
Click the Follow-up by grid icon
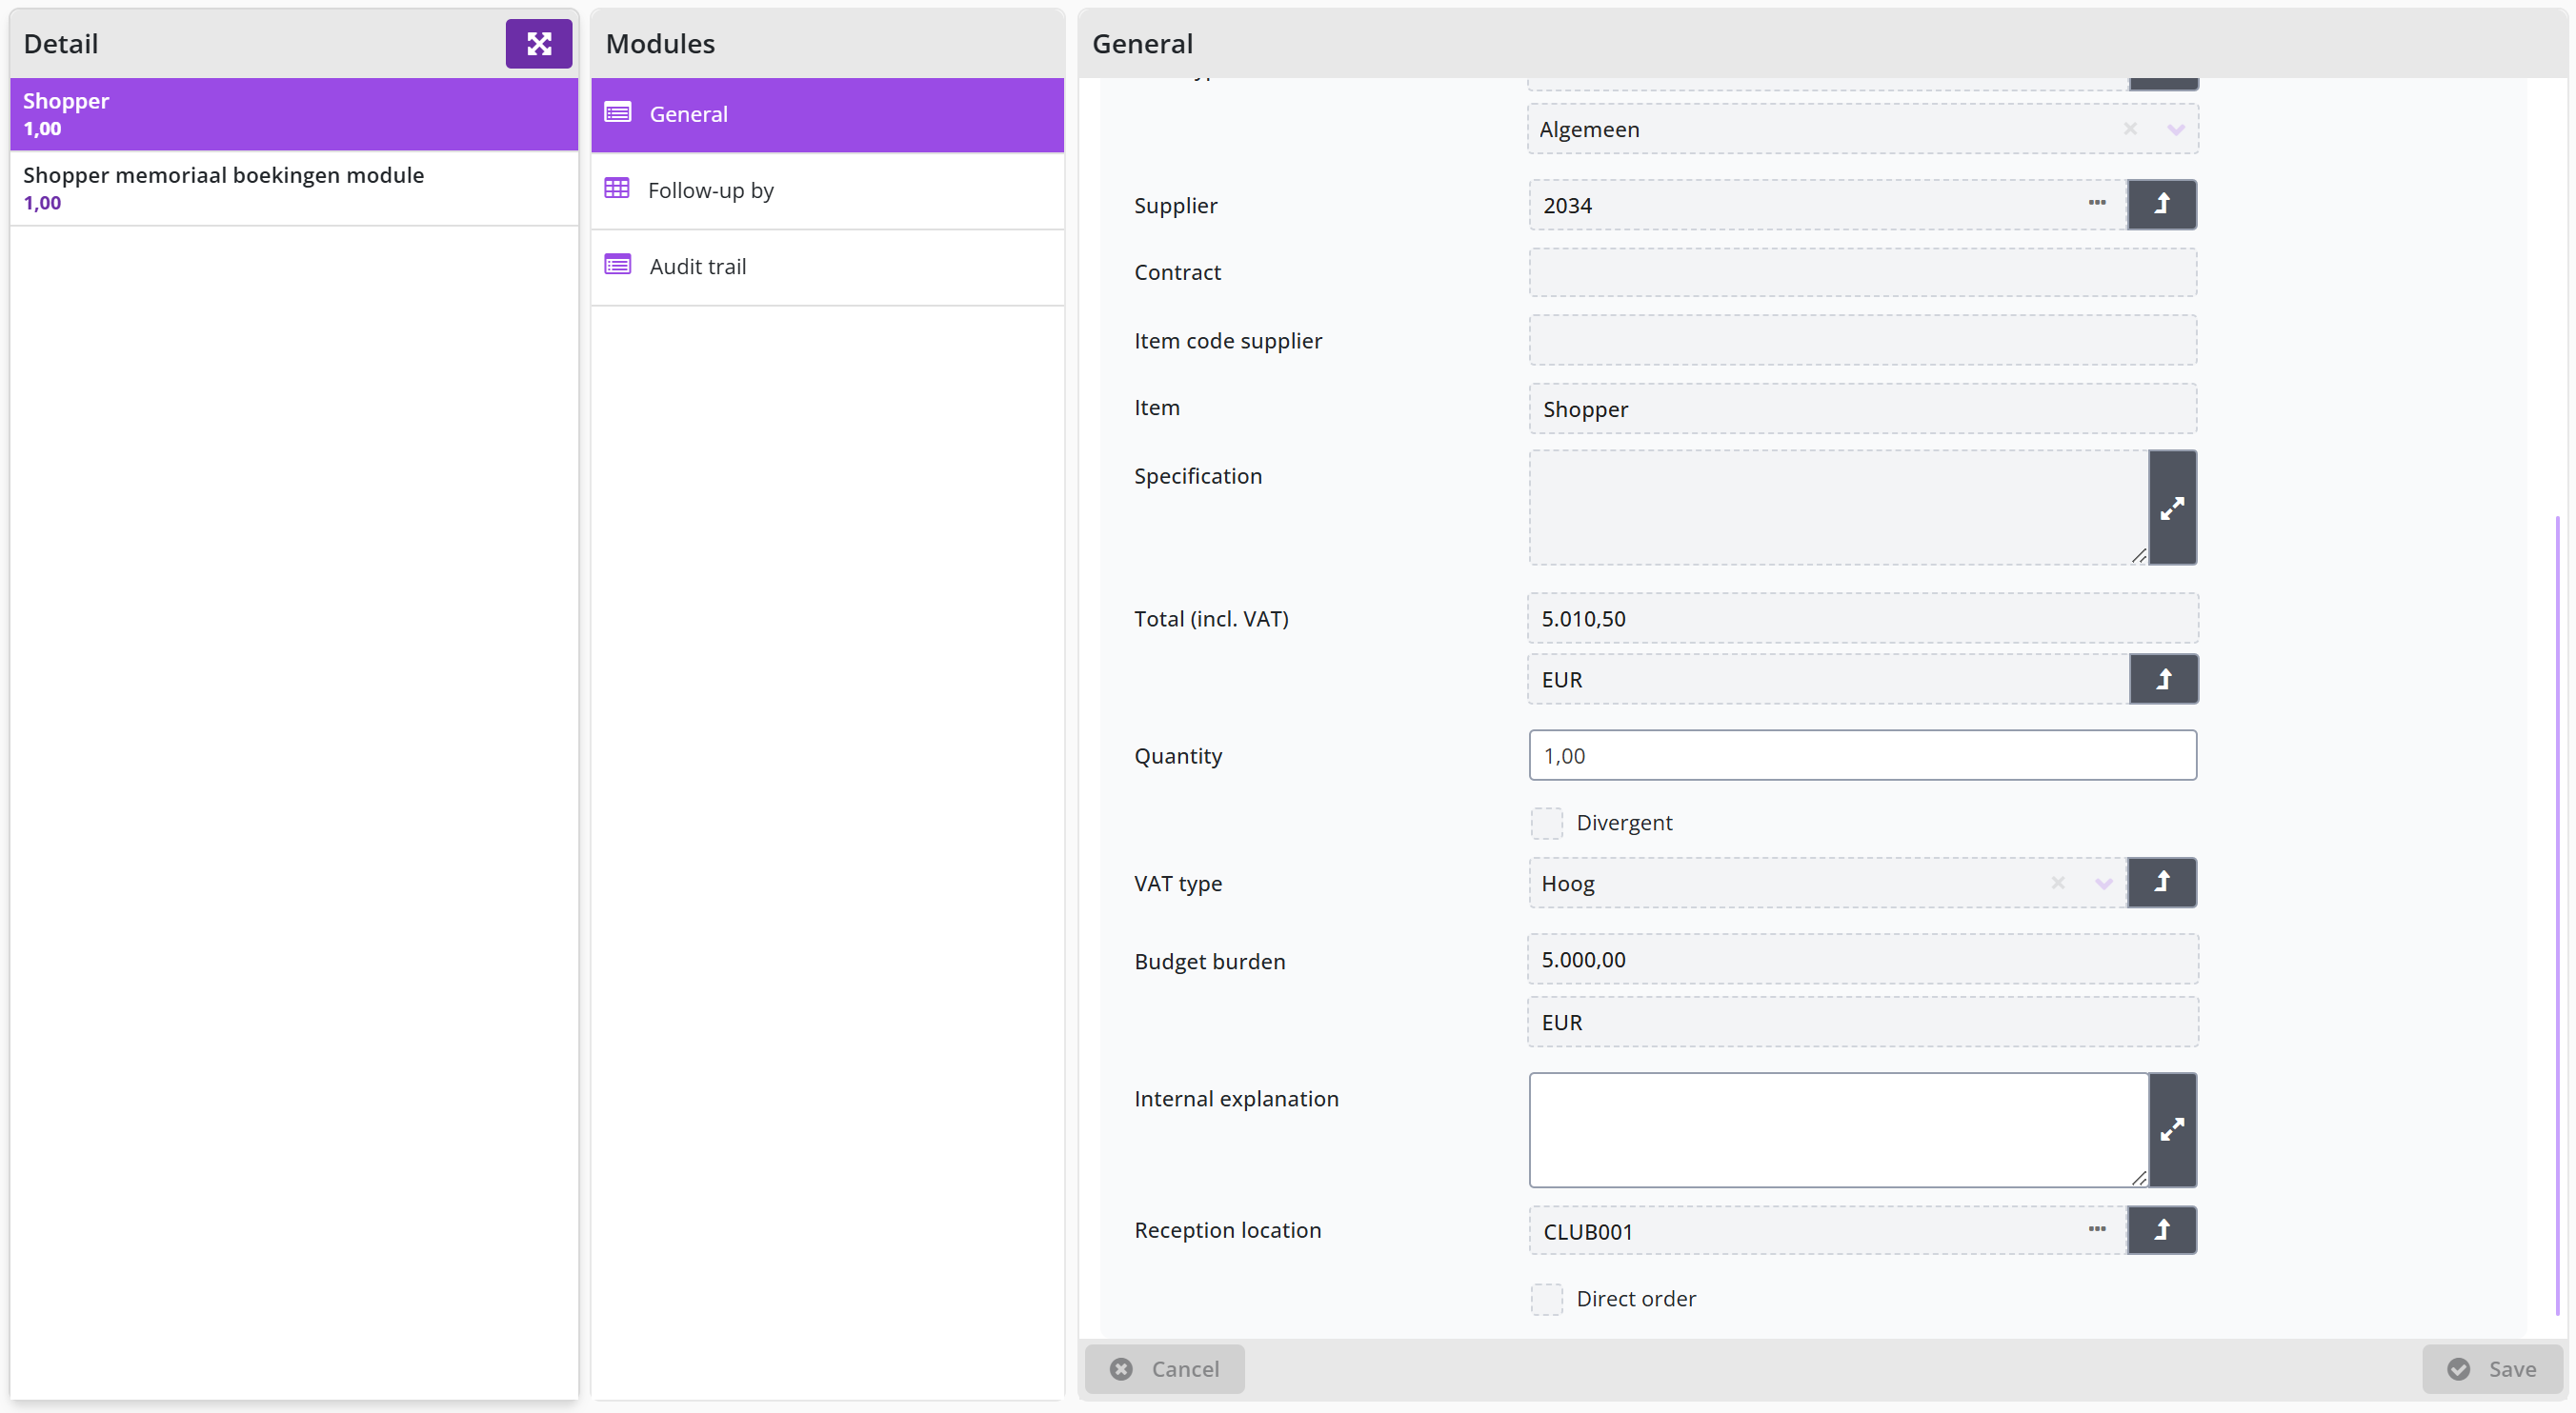tap(617, 189)
